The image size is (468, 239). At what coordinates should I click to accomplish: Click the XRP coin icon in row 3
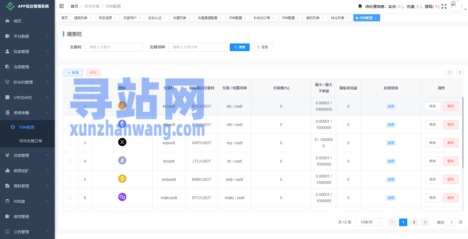[122, 142]
